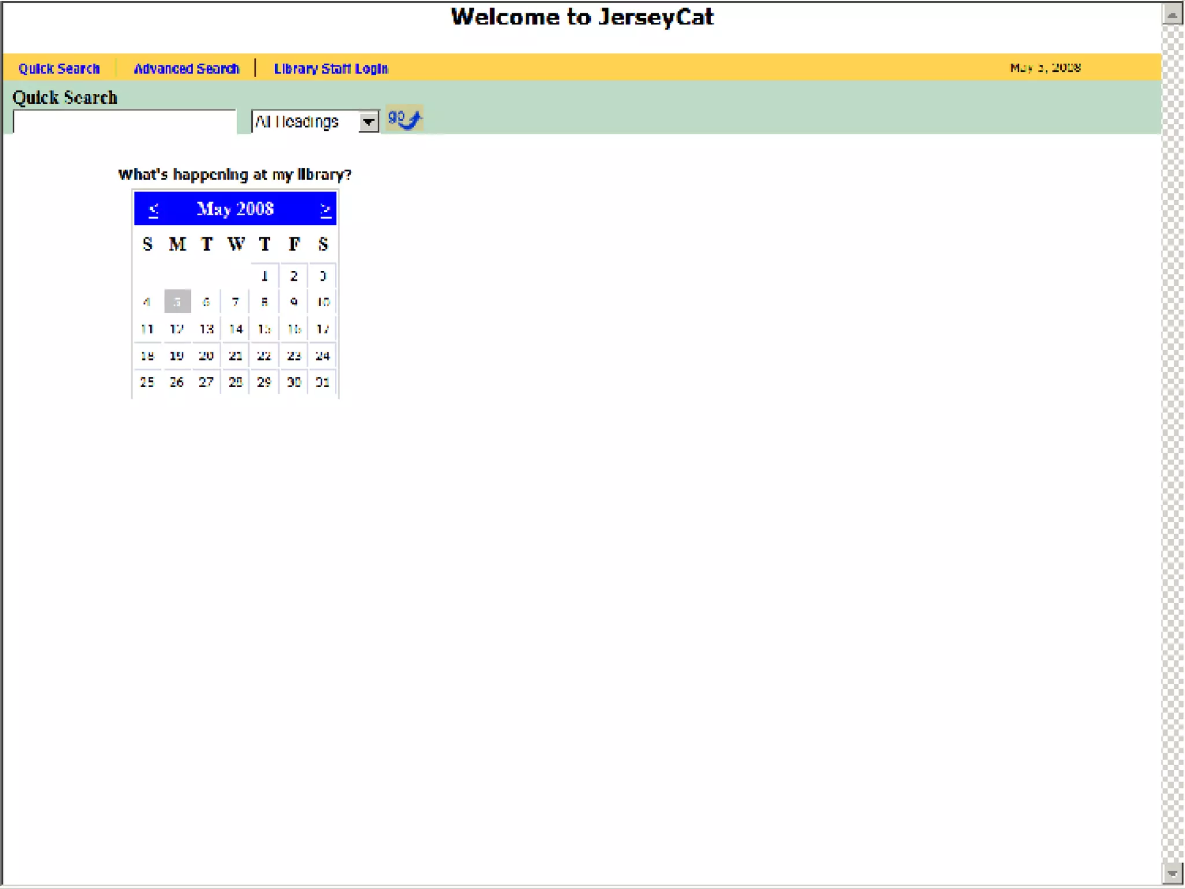Select May 28 on calendar

[235, 382]
